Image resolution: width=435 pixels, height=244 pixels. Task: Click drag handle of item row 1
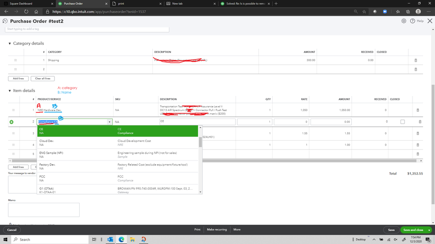pyautogui.click(x=13, y=110)
